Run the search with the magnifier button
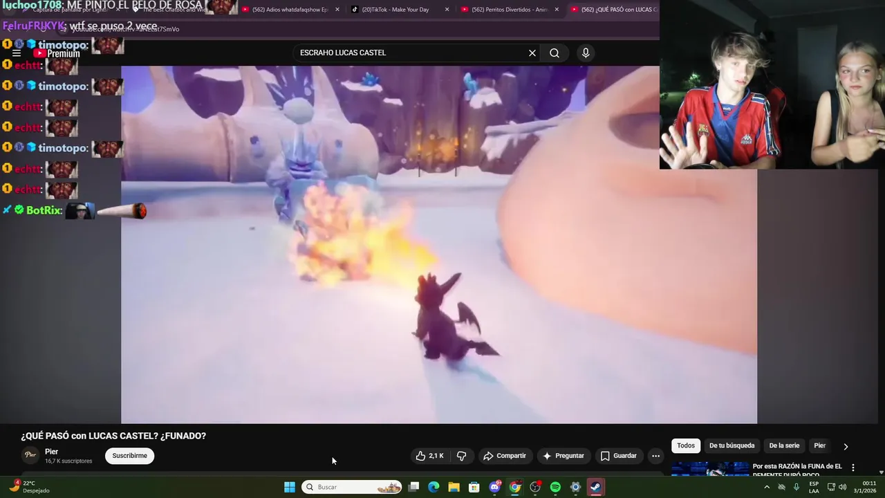This screenshot has height=498, width=885. (555, 53)
